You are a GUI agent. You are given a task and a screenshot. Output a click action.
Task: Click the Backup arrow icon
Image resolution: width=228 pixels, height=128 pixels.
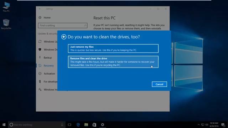coord(40,58)
